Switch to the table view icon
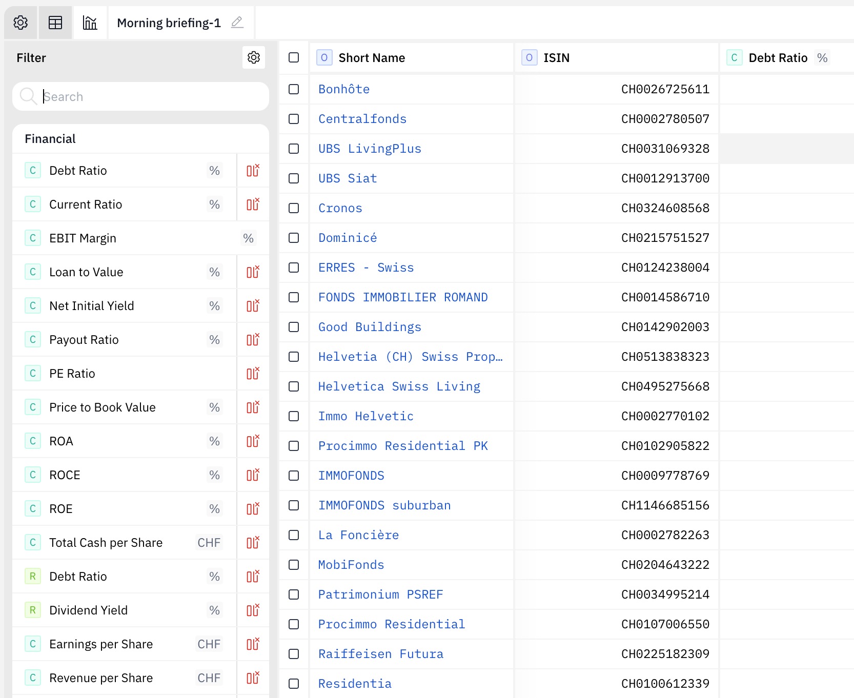This screenshot has width=854, height=698. (55, 23)
